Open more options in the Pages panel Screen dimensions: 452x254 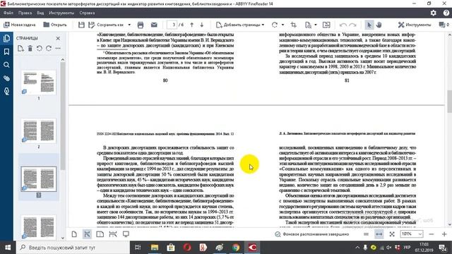58,49
